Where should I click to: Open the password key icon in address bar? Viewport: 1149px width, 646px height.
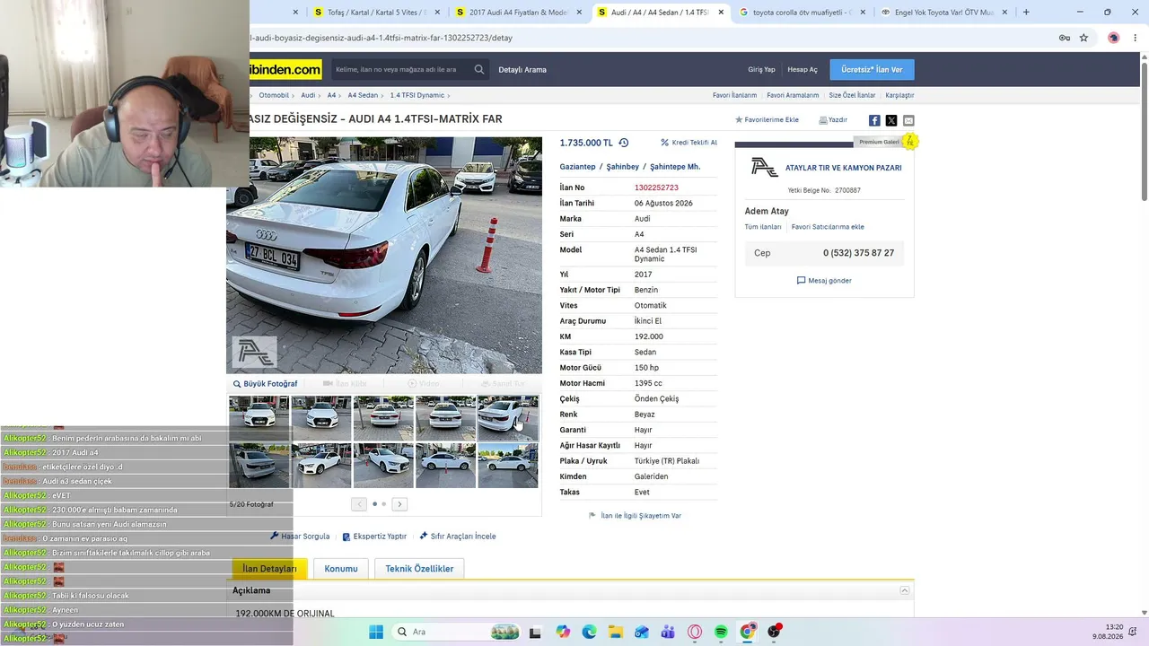1064,38
